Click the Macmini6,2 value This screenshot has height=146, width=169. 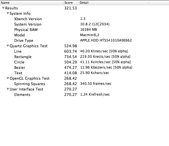89,35
